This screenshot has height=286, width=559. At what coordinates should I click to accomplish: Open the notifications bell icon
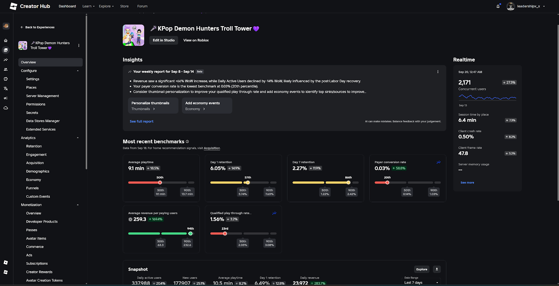pyautogui.click(x=498, y=6)
